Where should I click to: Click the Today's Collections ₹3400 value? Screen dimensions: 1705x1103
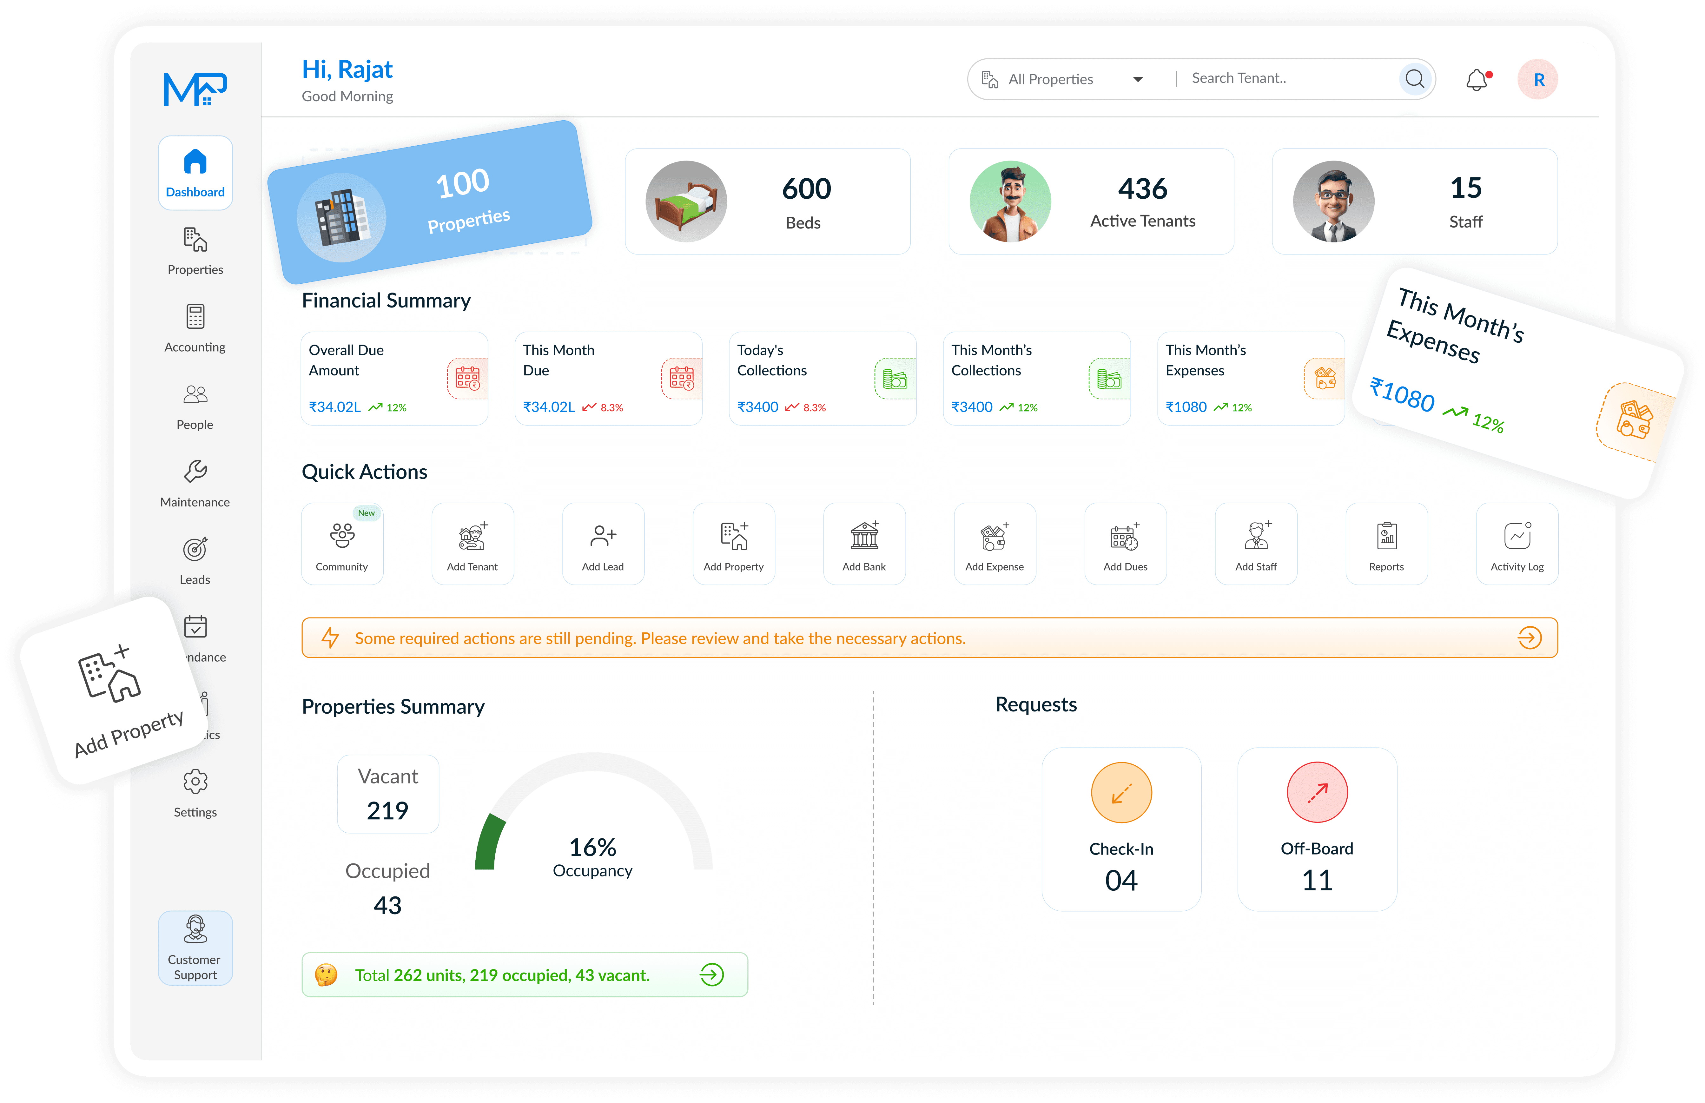pos(757,407)
